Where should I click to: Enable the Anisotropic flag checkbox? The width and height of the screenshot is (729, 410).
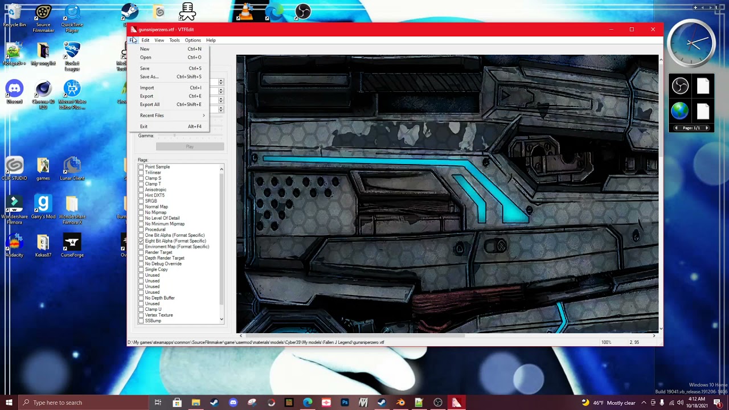141,190
